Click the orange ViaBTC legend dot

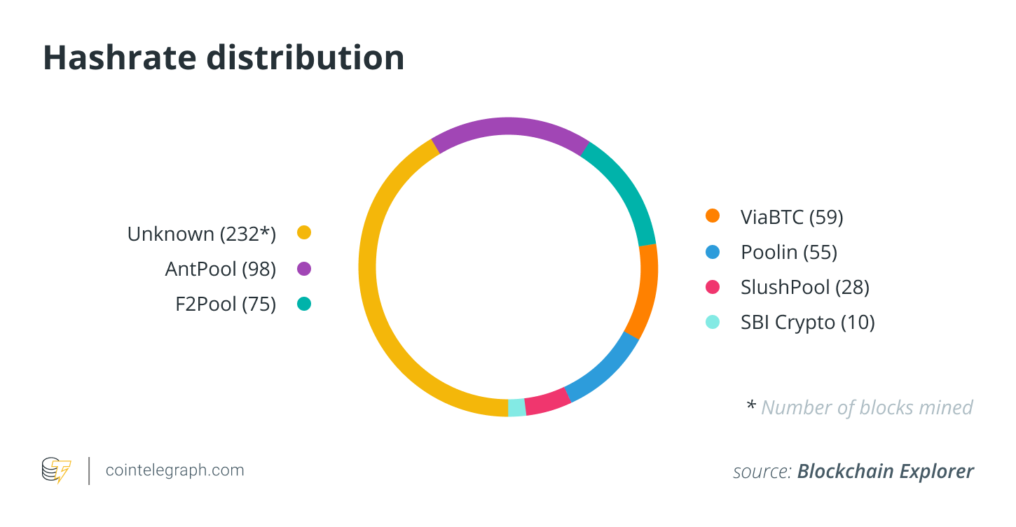click(713, 216)
